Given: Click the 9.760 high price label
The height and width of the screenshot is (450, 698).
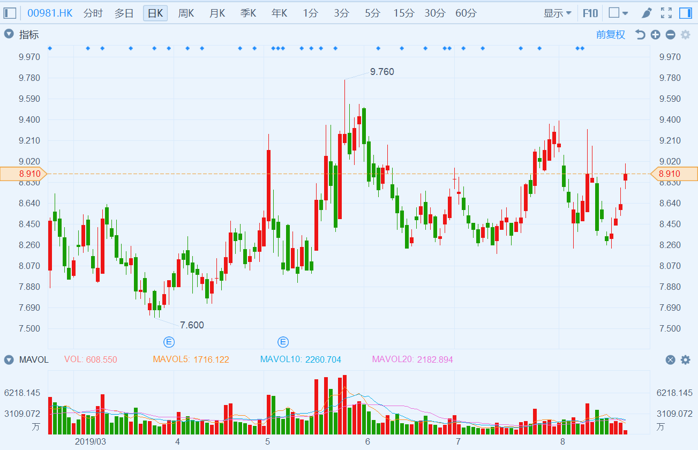Looking at the screenshot, I should (382, 72).
